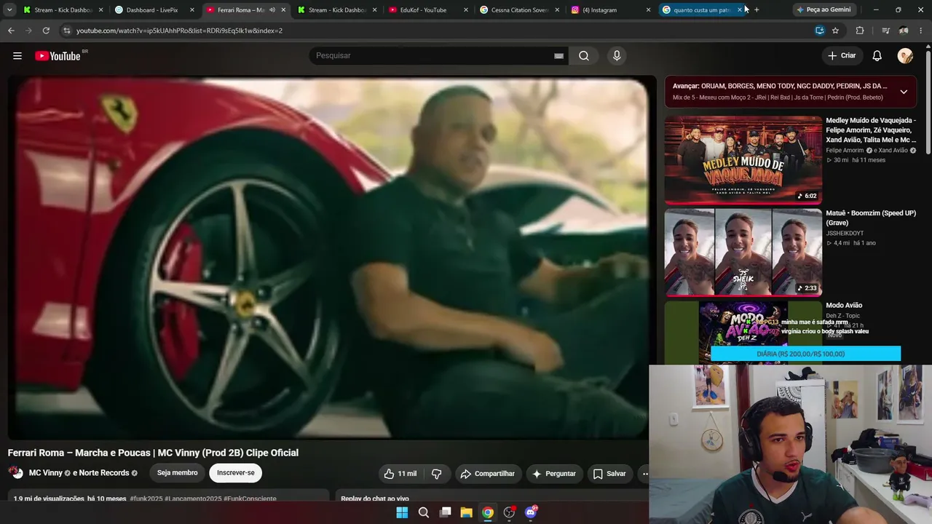The height and width of the screenshot is (524, 932).
Task: Install the page app from address bar icon
Action: 819,31
